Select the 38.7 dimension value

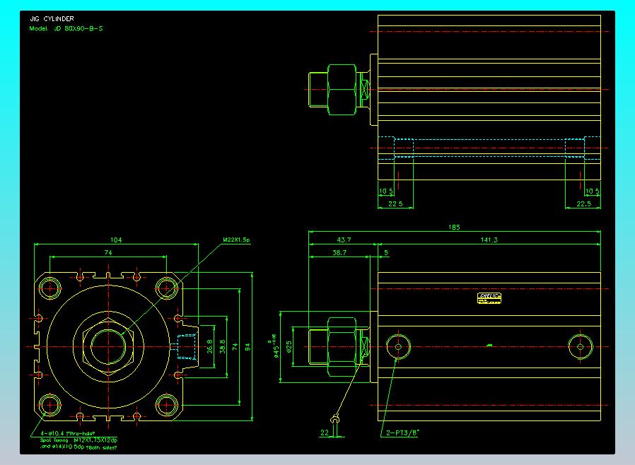pos(339,253)
